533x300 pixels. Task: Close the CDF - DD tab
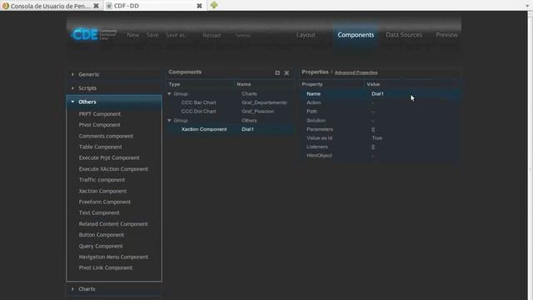point(200,6)
